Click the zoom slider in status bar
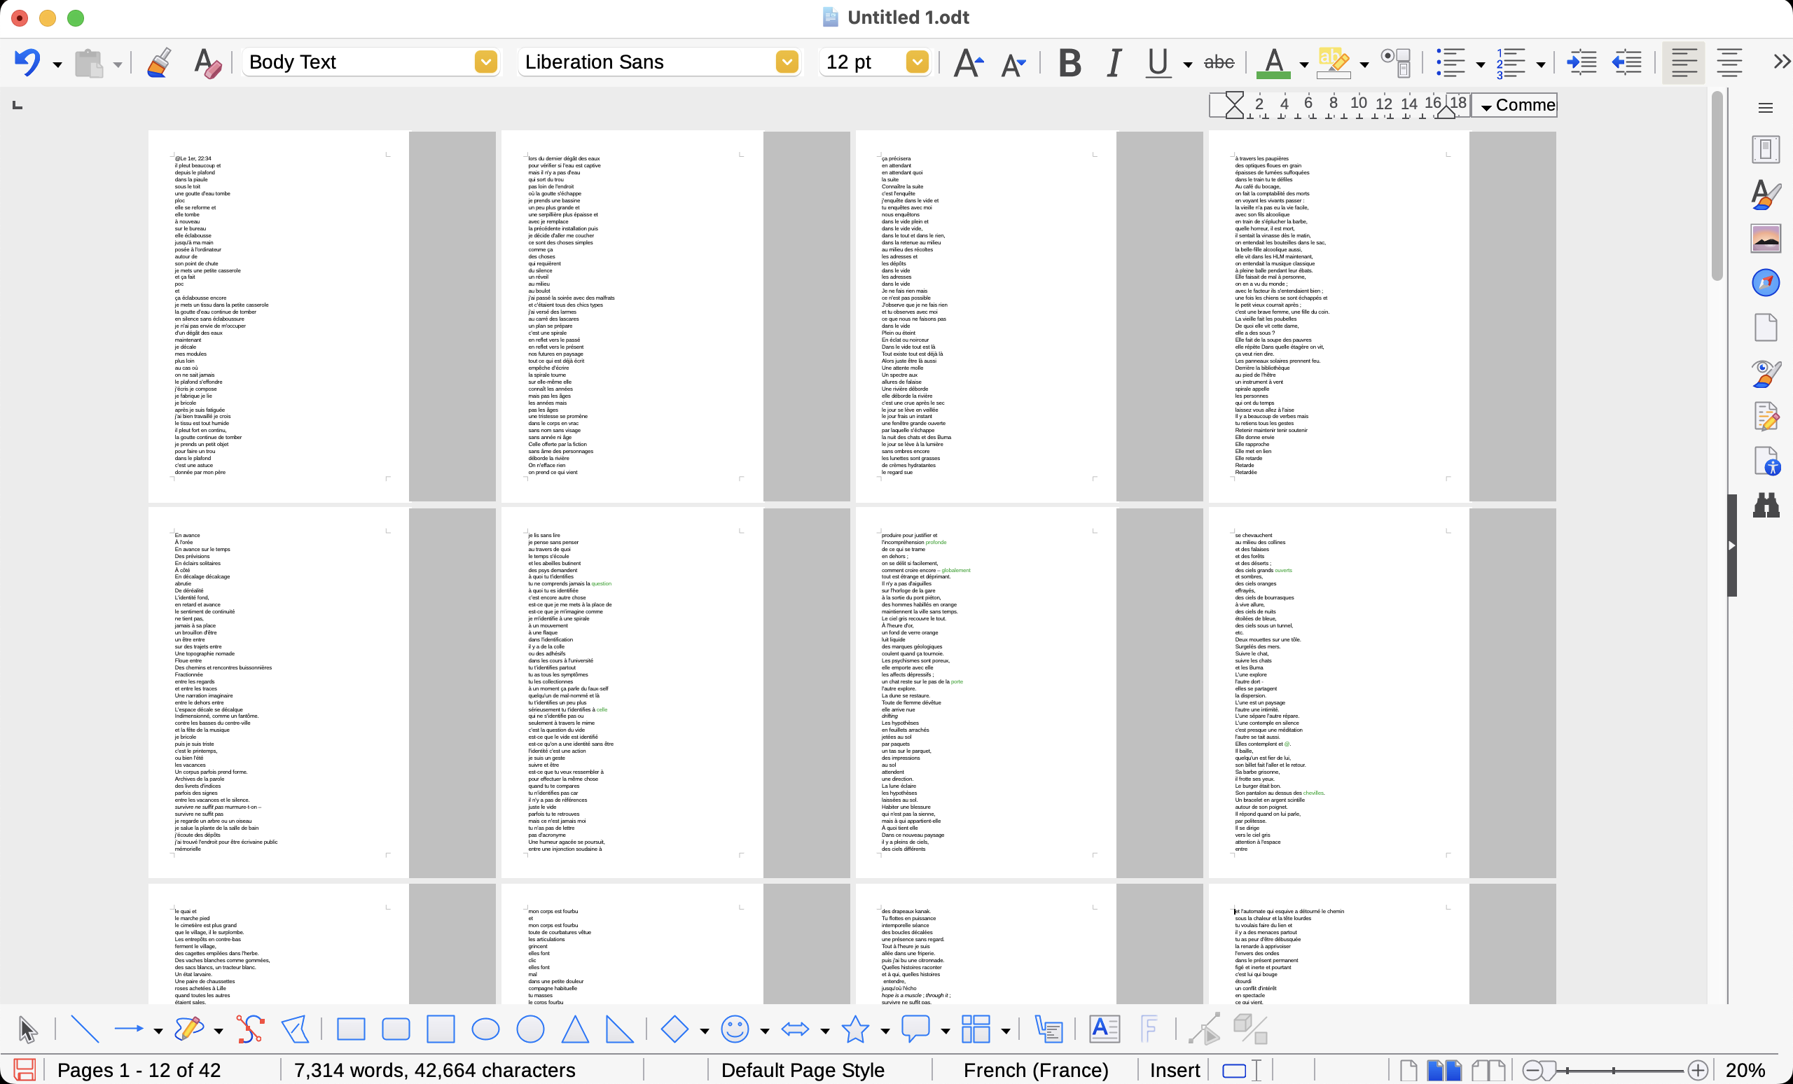The image size is (1793, 1084). (x=1614, y=1070)
